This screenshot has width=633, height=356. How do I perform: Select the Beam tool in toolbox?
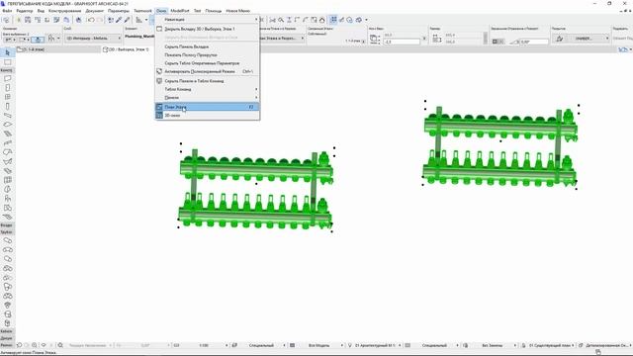[7, 116]
